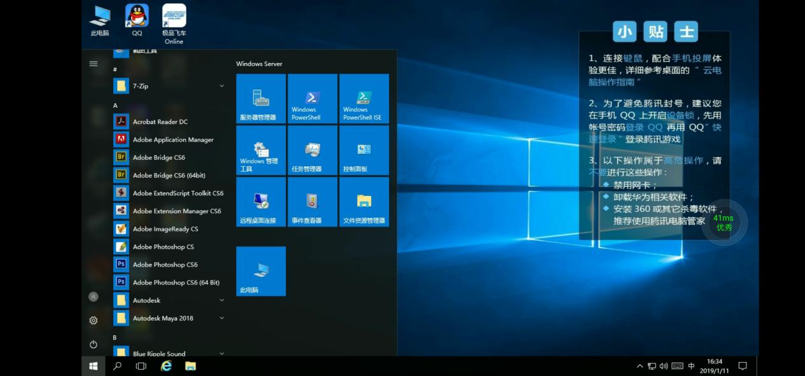Open File Explorer from taskbar
Viewport: 805px width, 376px height.
[190, 366]
